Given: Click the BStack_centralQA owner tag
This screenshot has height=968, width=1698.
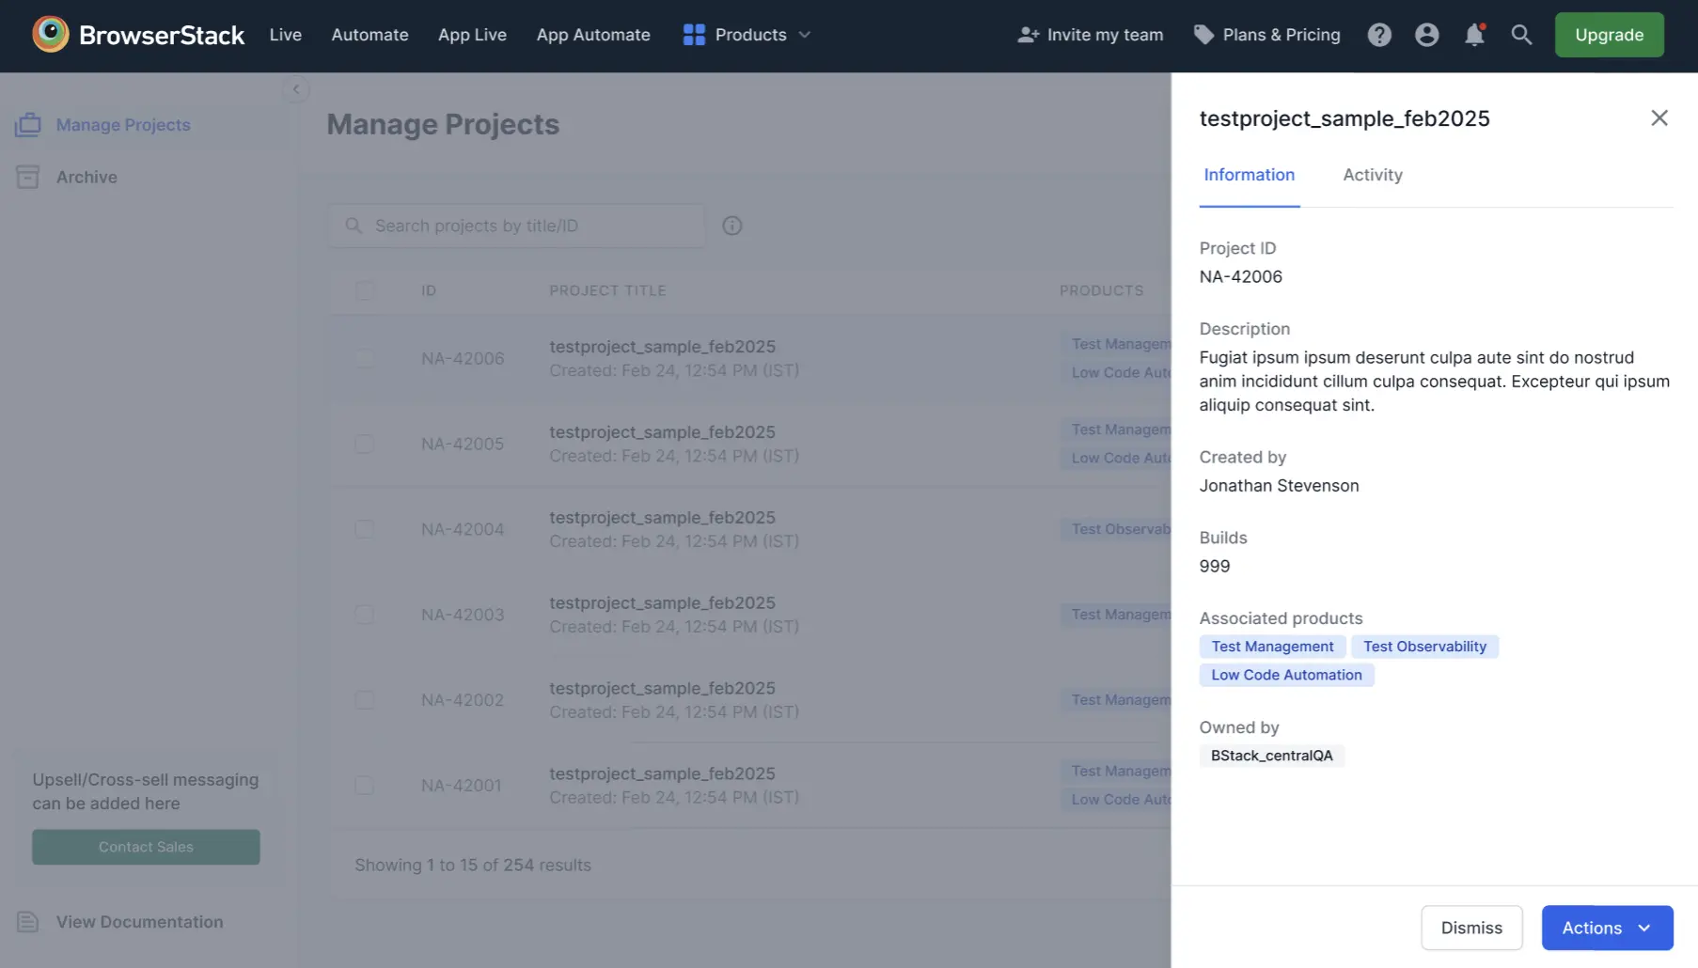Looking at the screenshot, I should tap(1271, 756).
